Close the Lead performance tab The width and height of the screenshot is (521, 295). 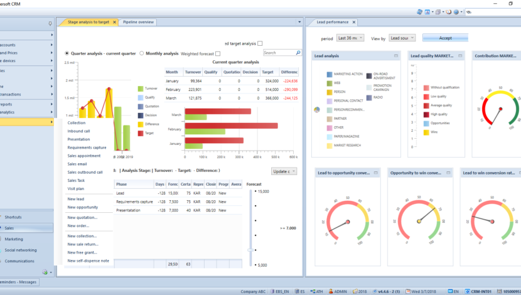(x=353, y=22)
